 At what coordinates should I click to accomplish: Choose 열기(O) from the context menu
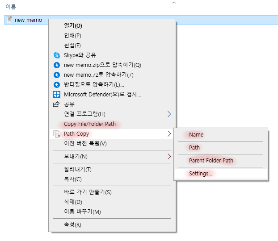pyautogui.click(x=112, y=26)
